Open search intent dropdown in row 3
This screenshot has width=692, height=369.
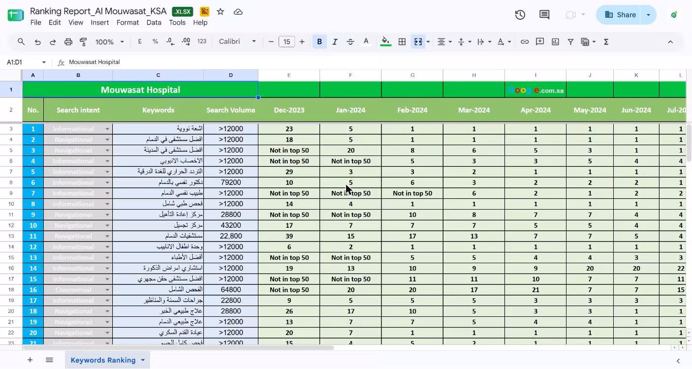point(107,129)
